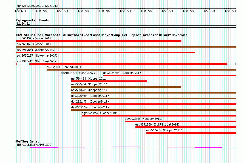The width and height of the screenshot is (244, 163).
Task: Select esv1527792 (Levy2007) label
Action: click(x=78, y=73)
